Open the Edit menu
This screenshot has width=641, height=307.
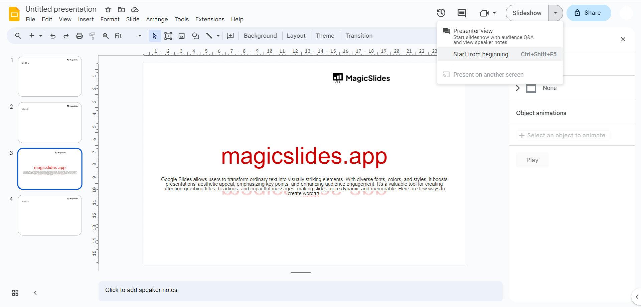(47, 19)
